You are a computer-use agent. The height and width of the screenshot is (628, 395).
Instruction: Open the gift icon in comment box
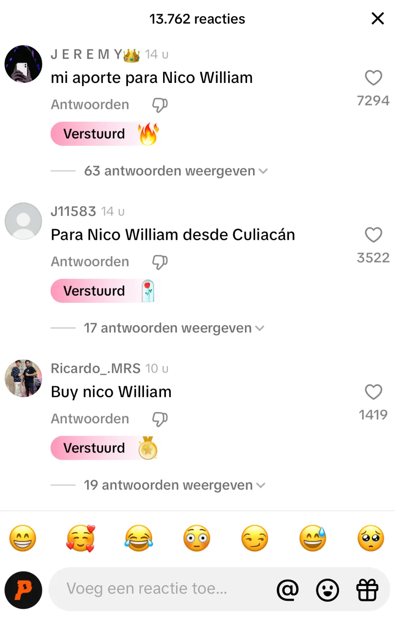(367, 590)
